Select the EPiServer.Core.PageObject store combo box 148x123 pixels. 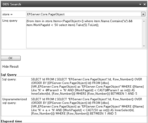[x=86, y=14]
